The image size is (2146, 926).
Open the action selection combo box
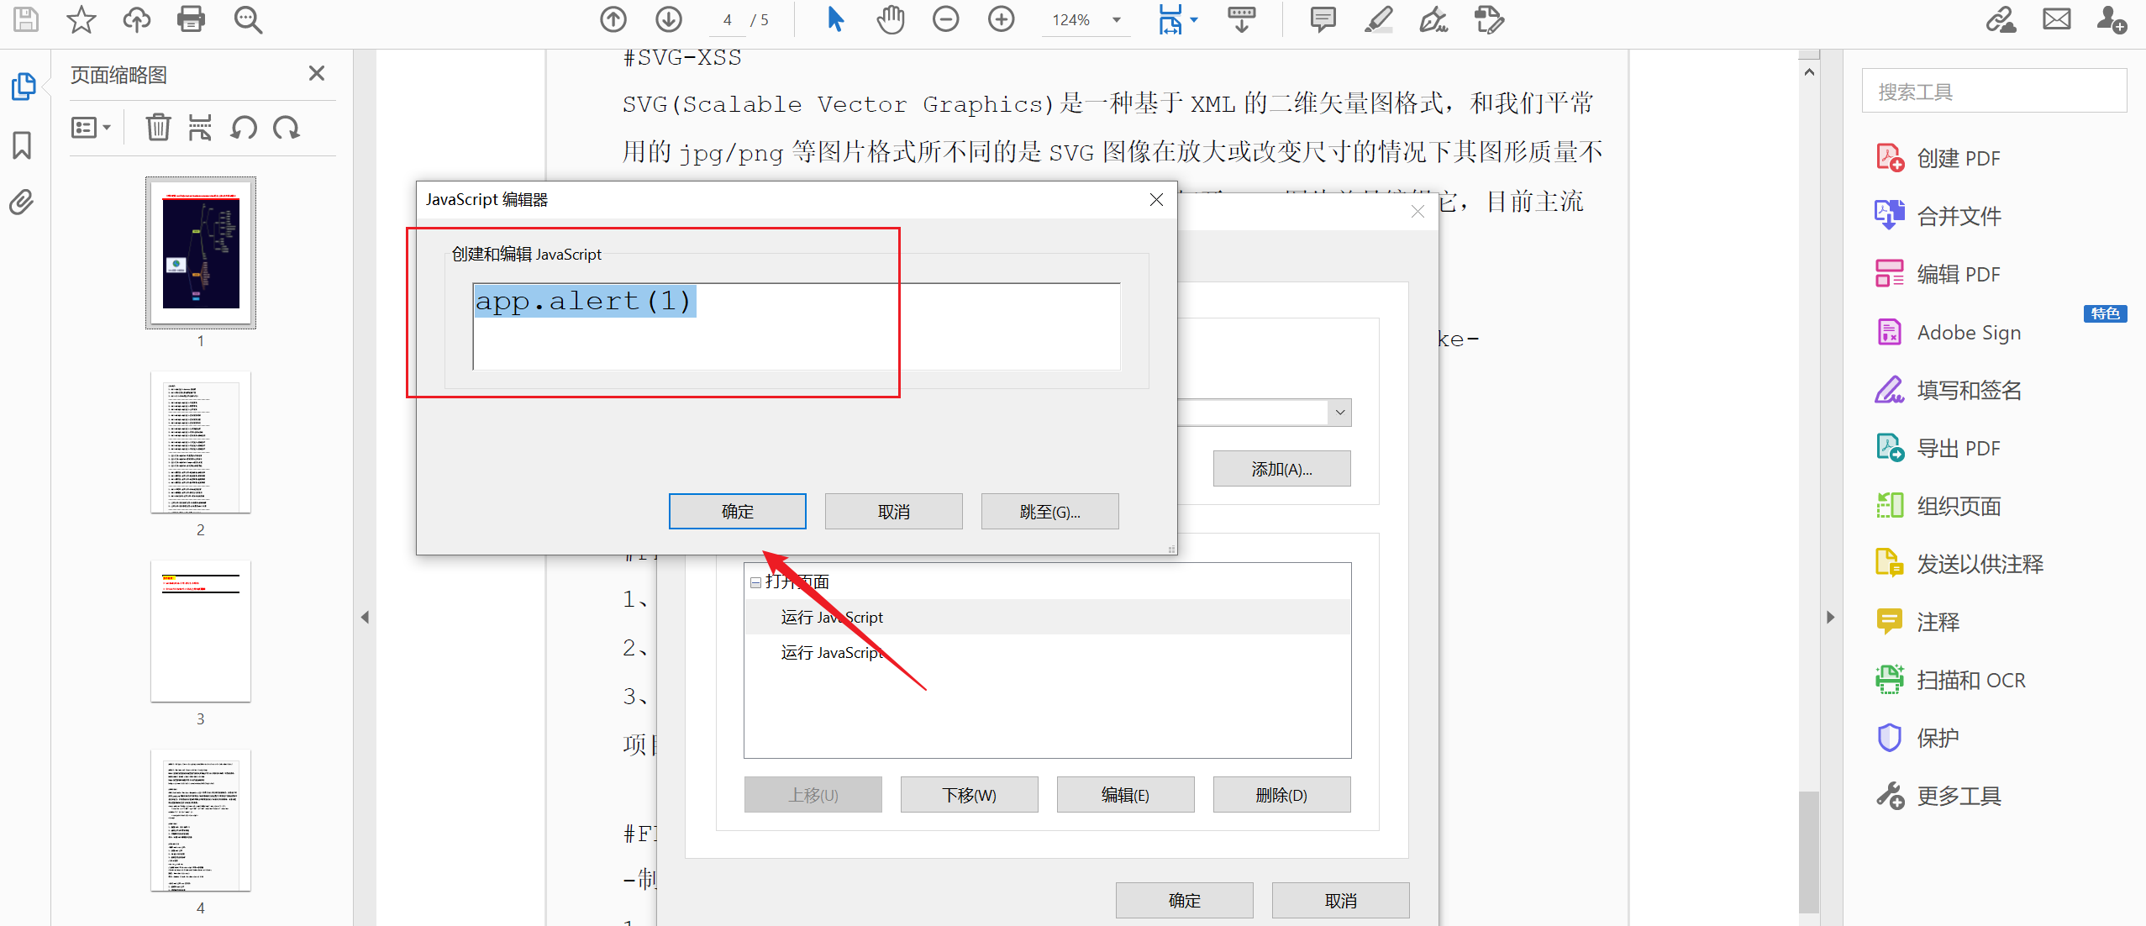click(1339, 413)
